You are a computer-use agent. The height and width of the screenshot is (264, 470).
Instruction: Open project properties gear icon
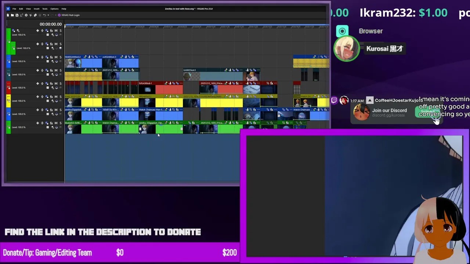point(26,15)
